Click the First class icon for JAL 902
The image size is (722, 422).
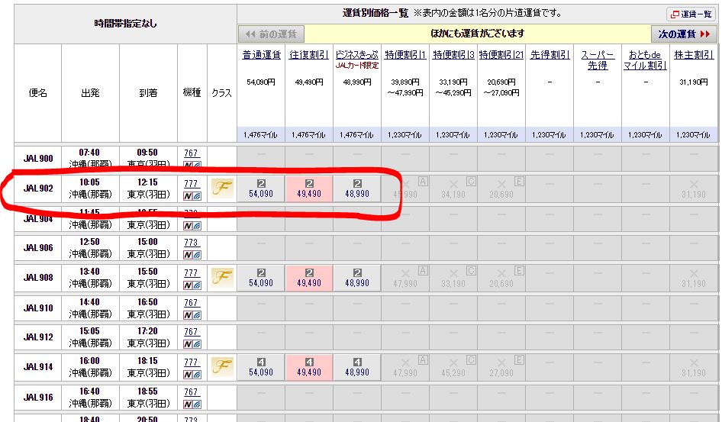[x=222, y=188]
